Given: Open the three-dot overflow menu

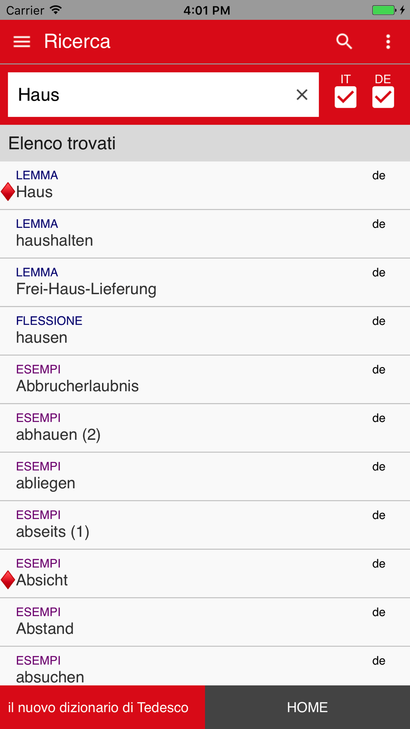Looking at the screenshot, I should coord(388,41).
